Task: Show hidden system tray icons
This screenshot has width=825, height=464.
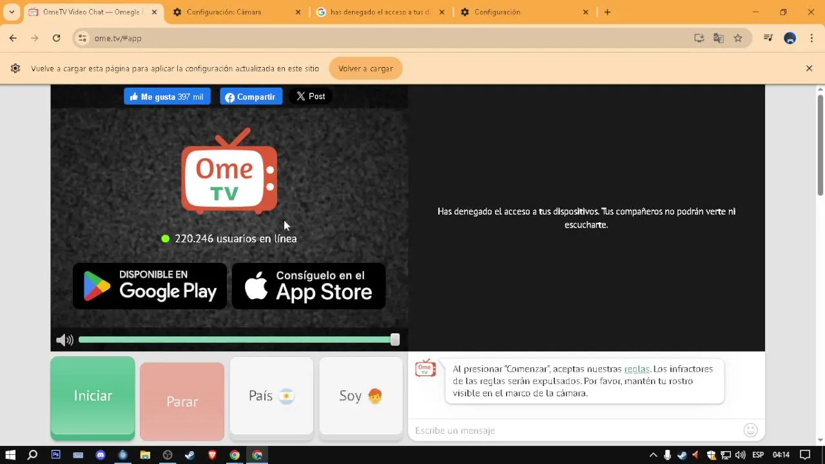Action: [x=653, y=455]
